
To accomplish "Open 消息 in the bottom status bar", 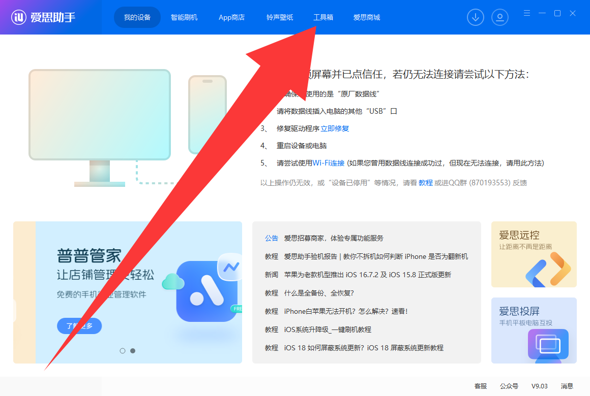I will click(567, 386).
